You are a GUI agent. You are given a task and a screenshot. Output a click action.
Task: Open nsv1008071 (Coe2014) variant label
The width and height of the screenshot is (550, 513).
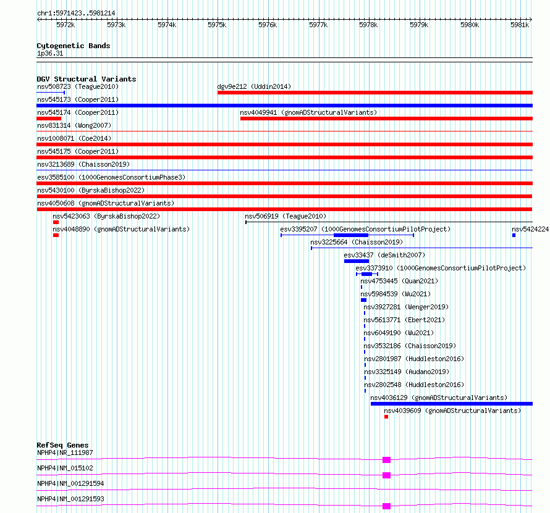tap(74, 138)
